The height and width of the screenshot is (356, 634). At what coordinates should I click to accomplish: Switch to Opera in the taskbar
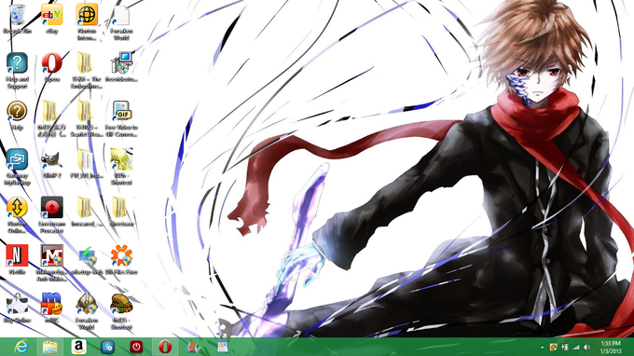click(165, 347)
